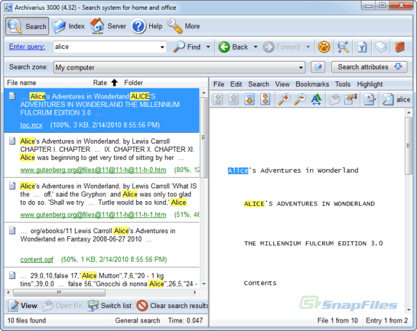Expand the Find options arrow
This screenshot has height=331, width=417.
208,47
